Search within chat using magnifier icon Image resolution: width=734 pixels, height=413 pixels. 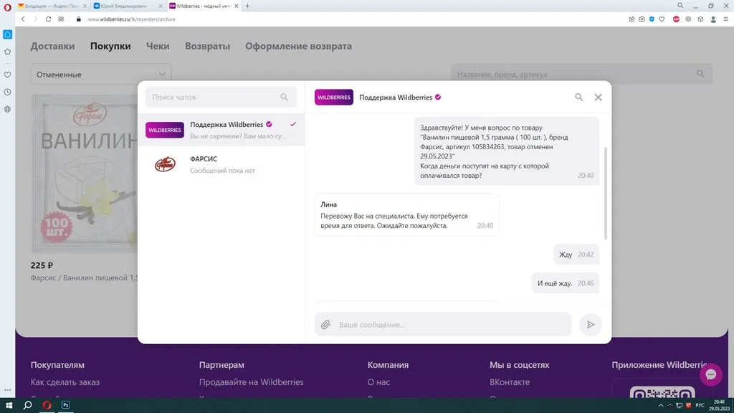click(579, 97)
